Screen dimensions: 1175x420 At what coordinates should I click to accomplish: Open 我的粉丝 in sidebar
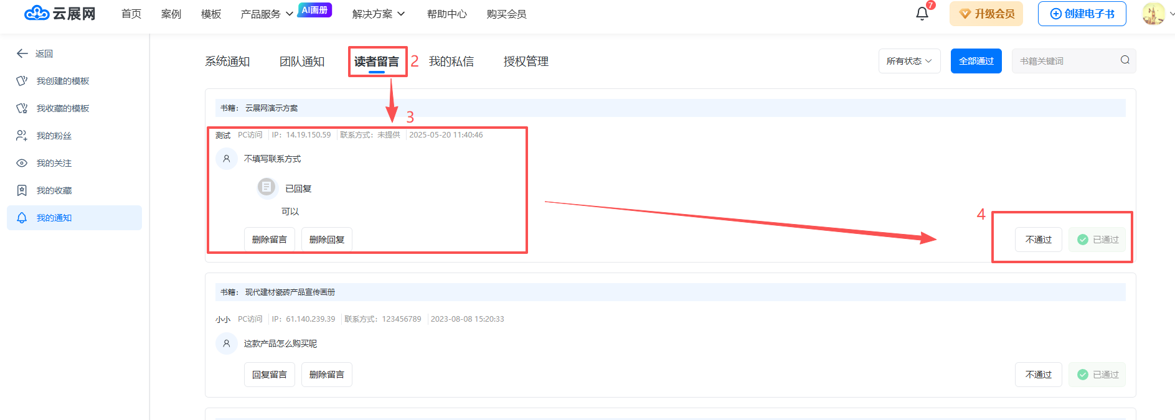54,136
